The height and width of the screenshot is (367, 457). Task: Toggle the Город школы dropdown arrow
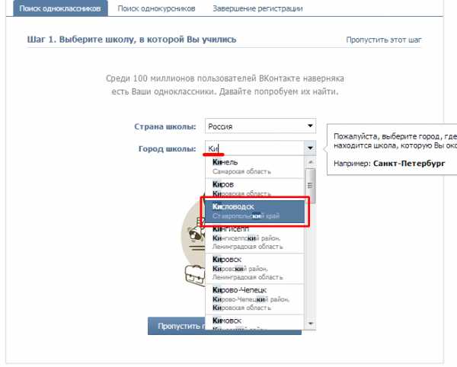(310, 148)
